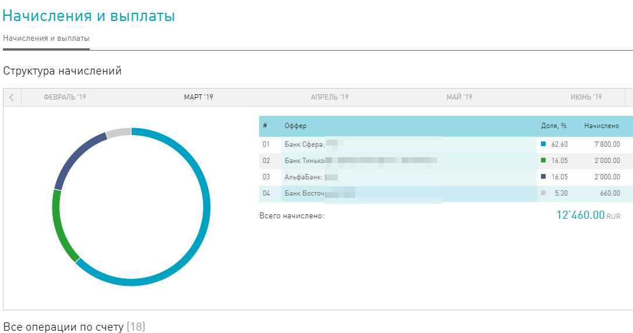Sort by the Начислено column header
The image size is (633, 333).
(x=602, y=126)
